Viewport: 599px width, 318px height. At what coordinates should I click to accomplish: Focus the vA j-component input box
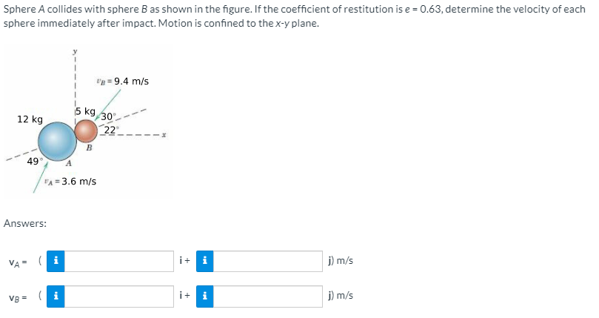268,261
